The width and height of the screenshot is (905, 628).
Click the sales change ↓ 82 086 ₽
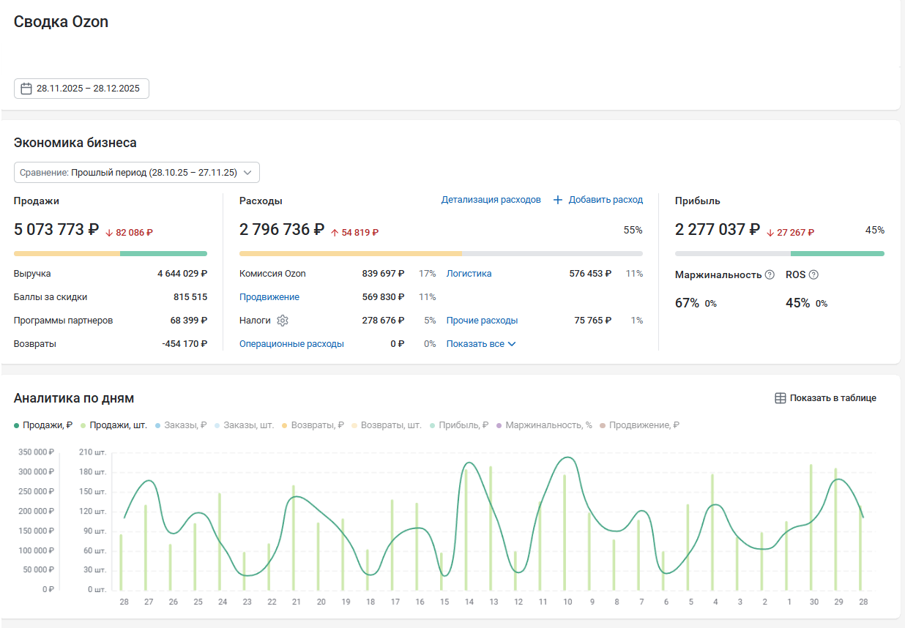coord(129,233)
